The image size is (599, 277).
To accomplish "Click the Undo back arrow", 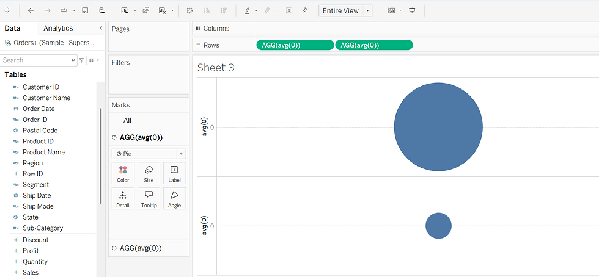I will click(x=31, y=11).
